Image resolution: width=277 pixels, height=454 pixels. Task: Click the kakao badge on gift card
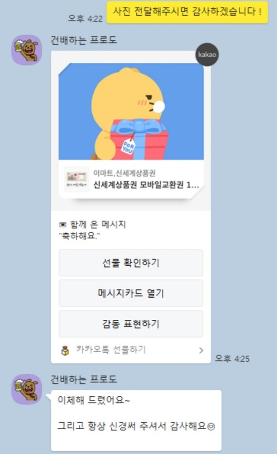tap(207, 54)
